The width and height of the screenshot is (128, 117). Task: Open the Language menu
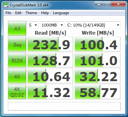pyautogui.click(x=61, y=13)
